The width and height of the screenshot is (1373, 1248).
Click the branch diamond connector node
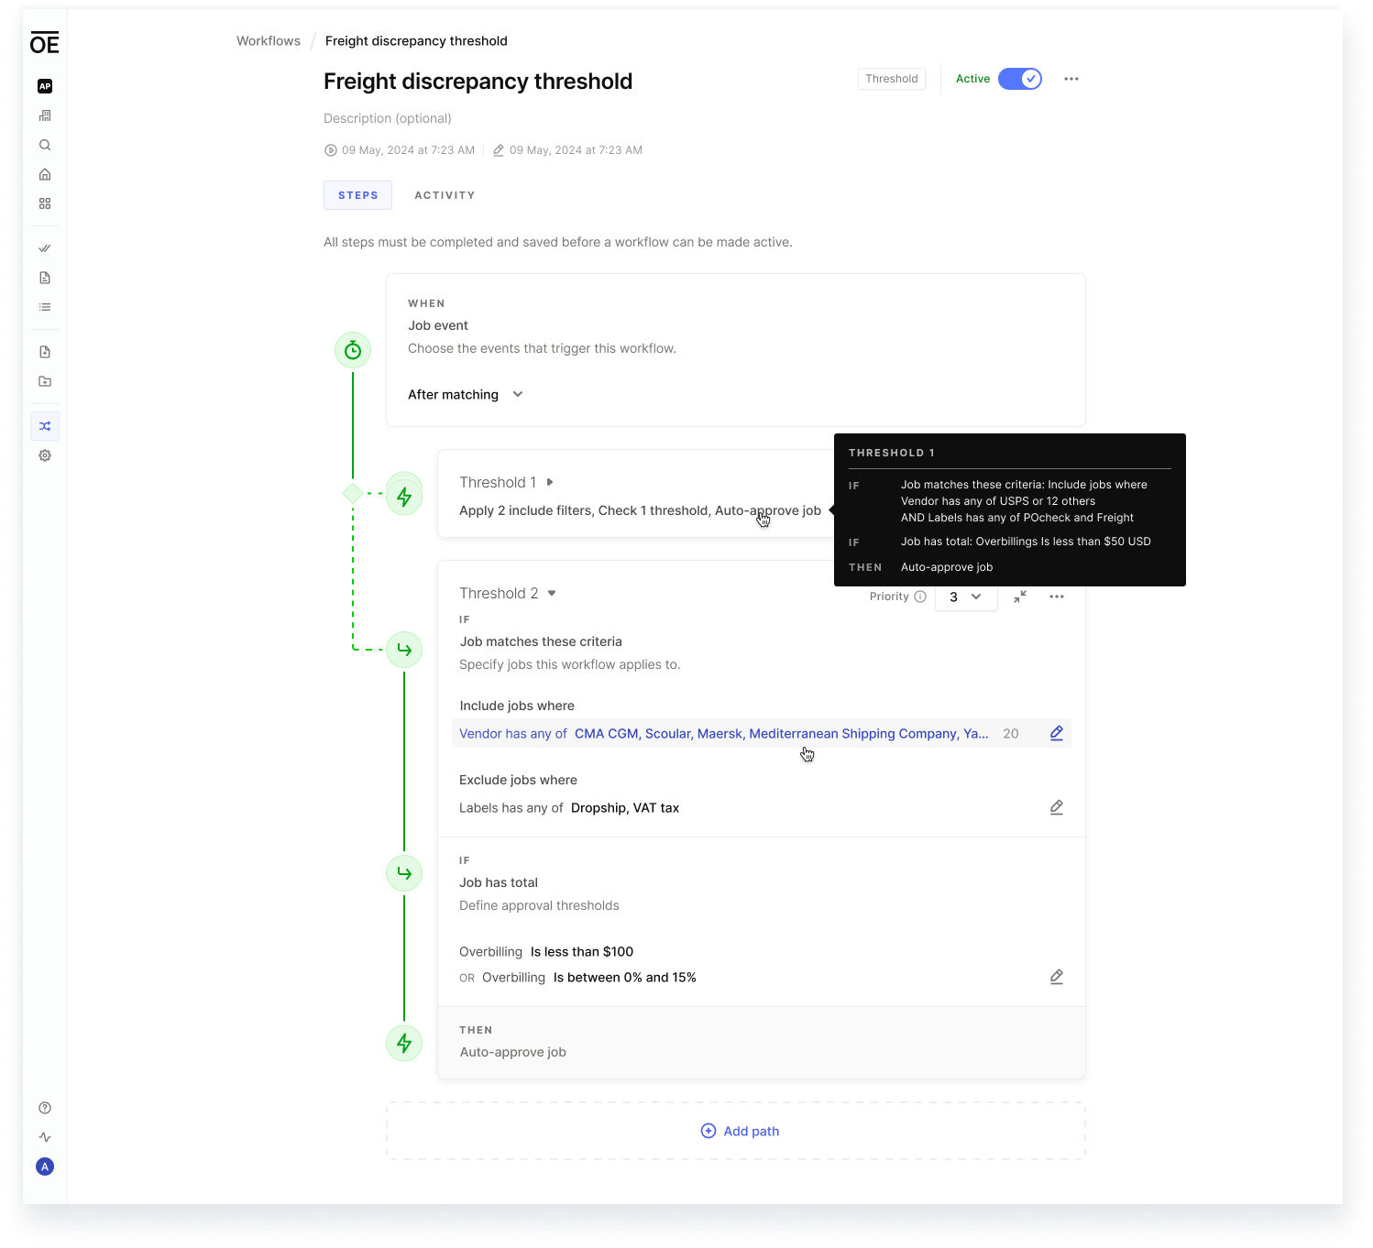coord(353,493)
